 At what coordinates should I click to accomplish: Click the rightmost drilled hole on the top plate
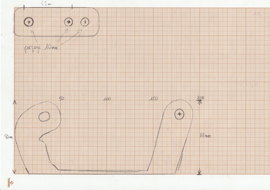click(x=85, y=22)
